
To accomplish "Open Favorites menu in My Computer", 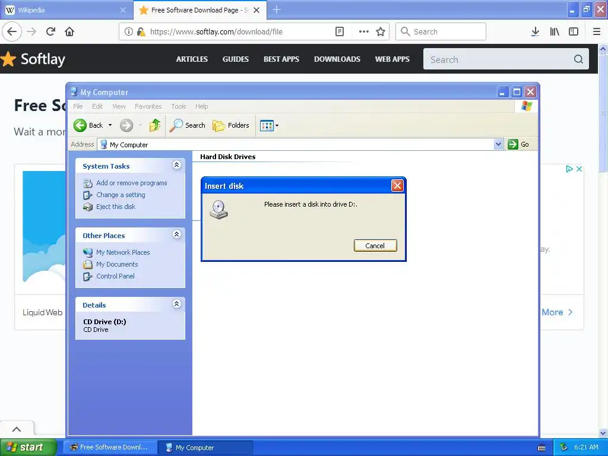I will (148, 106).
